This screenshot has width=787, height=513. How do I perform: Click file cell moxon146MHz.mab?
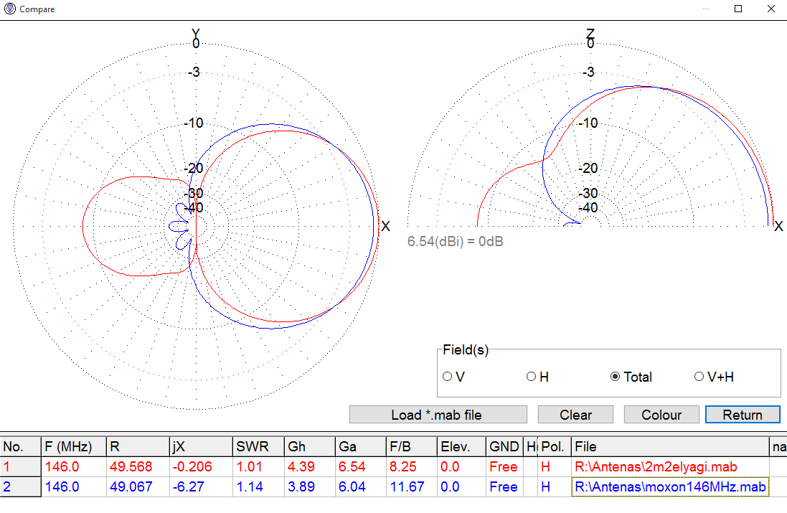tap(670, 486)
